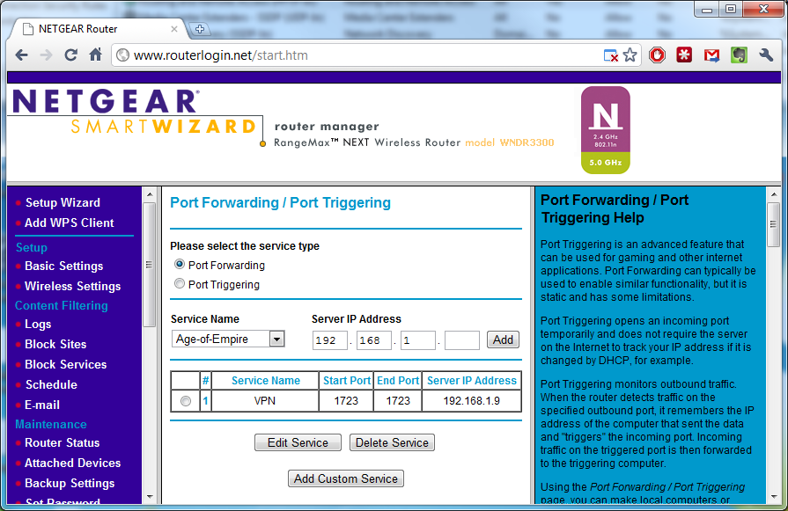
Task: Open Attached Devices in sidebar
Action: (x=73, y=463)
